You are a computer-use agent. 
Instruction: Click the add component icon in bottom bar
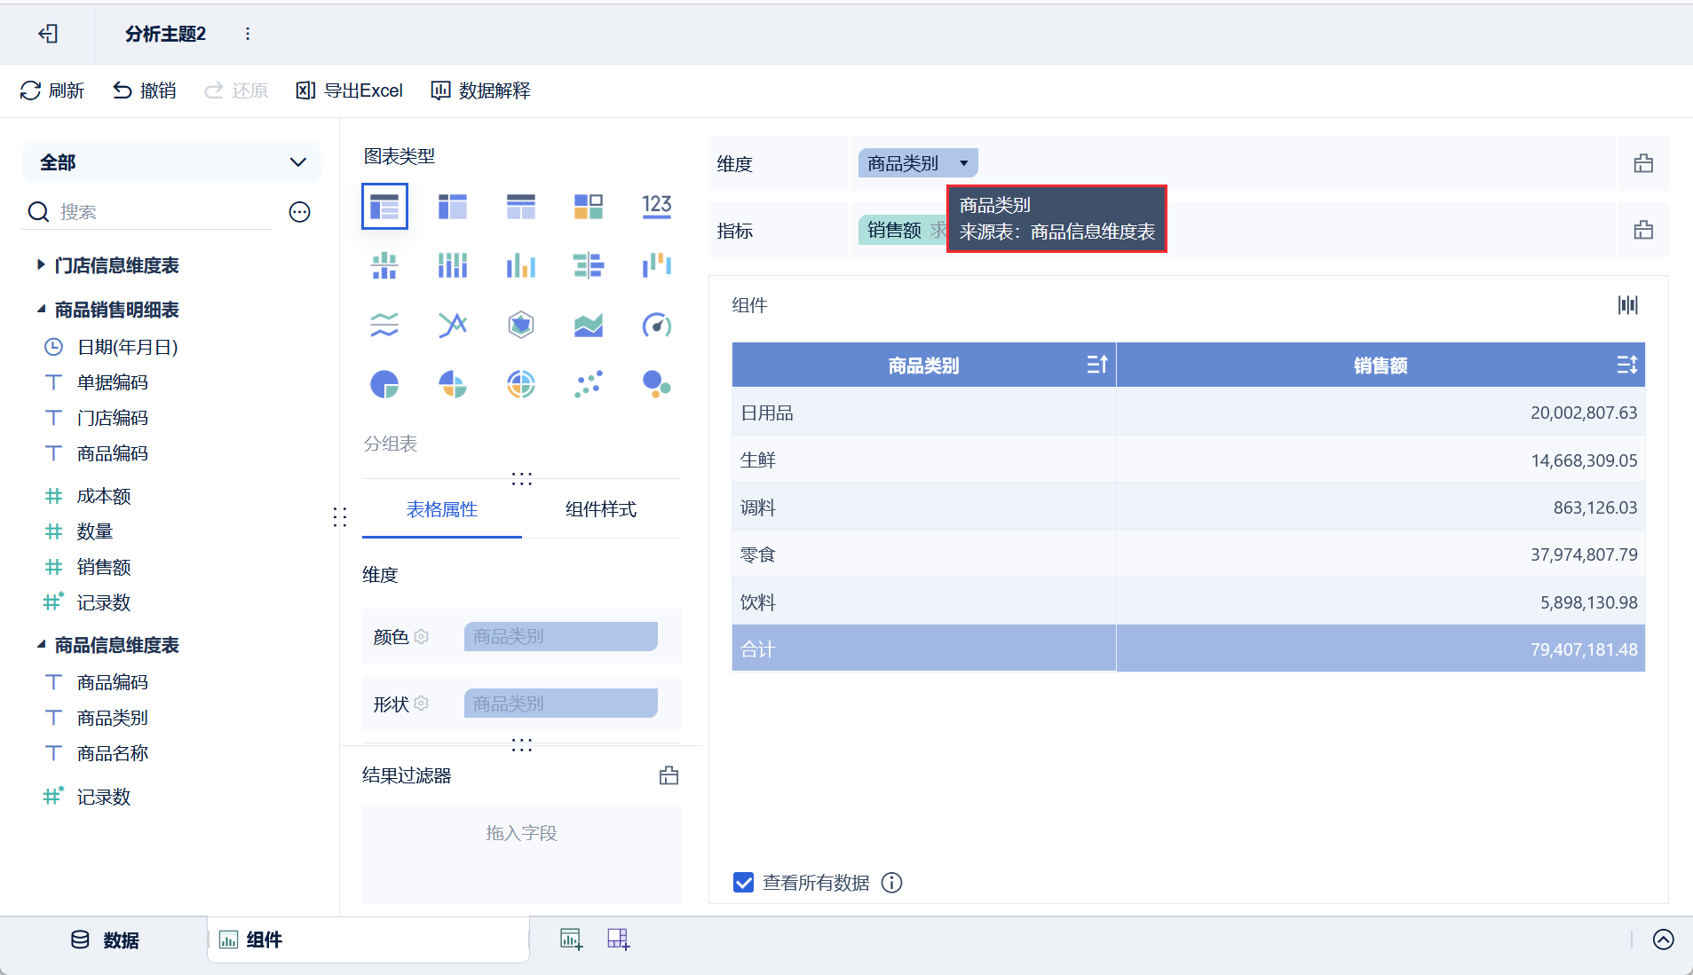[571, 939]
